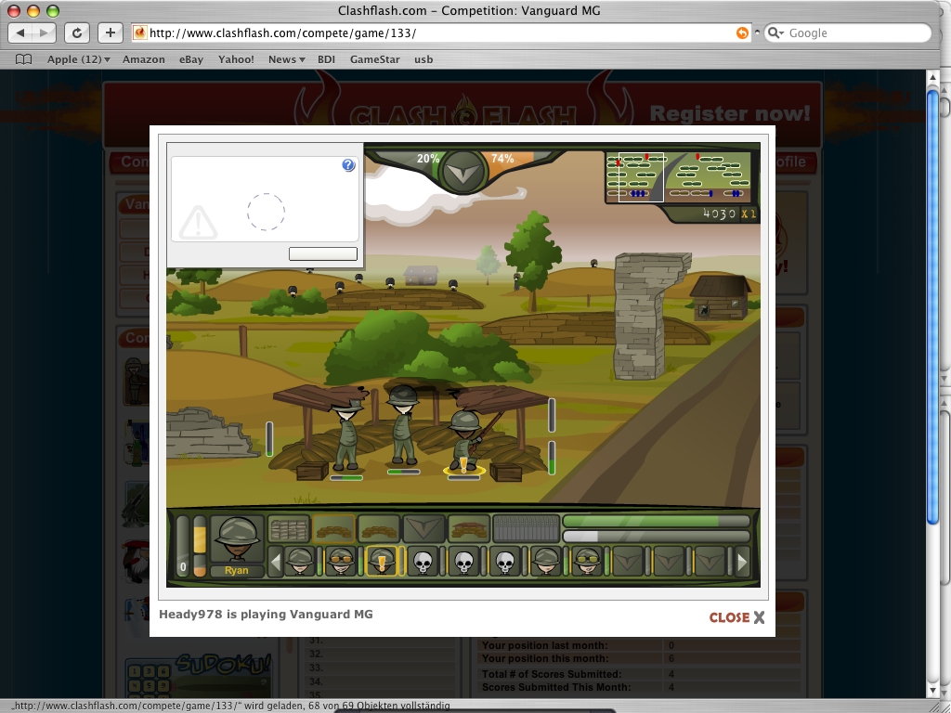Screen dimensions: 951x713
Task: Click the third skull dead-soldier slot
Action: pos(504,562)
